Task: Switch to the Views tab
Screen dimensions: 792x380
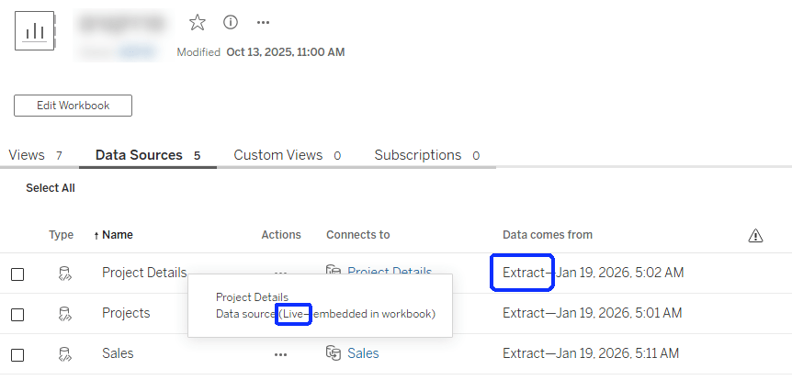Action: pos(35,155)
